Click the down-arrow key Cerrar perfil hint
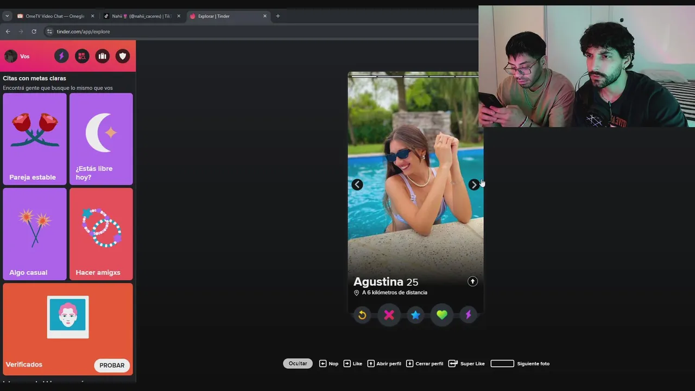This screenshot has height=391, width=695. (425, 364)
